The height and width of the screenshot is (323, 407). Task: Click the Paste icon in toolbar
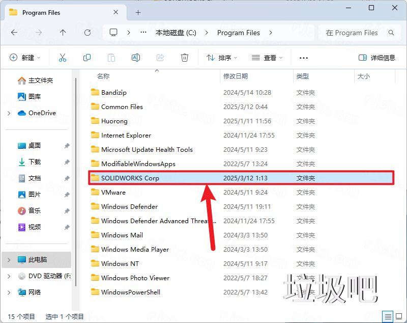111,57
